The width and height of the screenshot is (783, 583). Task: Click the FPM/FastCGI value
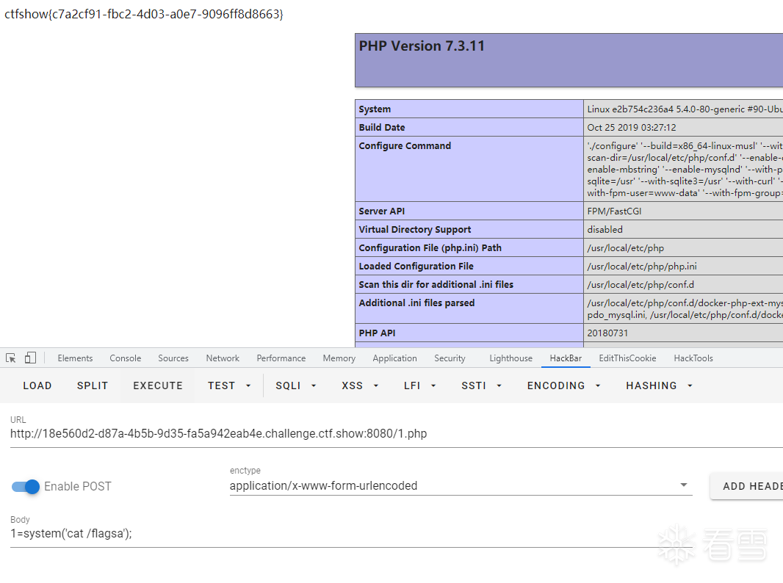(614, 211)
